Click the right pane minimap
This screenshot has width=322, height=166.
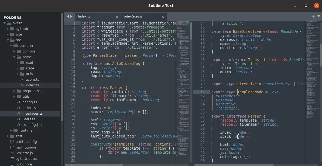click(x=312, y=70)
